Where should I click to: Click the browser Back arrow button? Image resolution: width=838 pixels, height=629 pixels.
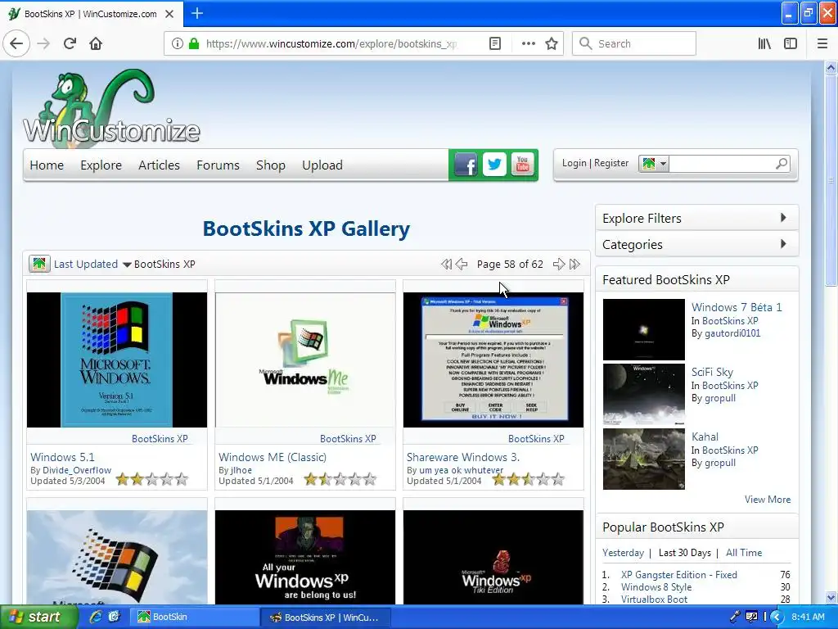pyautogui.click(x=16, y=44)
